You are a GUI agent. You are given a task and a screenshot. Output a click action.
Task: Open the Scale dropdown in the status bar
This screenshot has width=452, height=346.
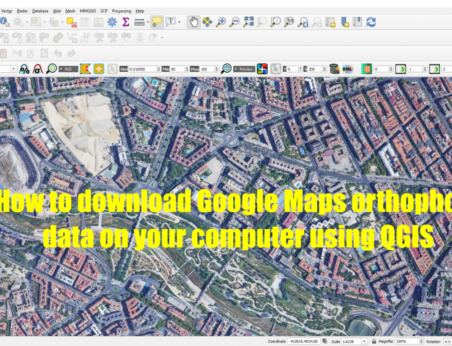point(364,341)
